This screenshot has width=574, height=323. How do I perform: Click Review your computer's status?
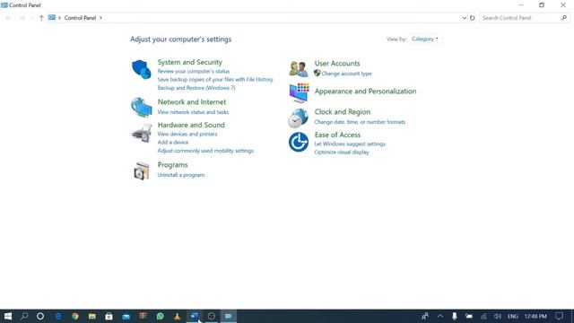[x=194, y=72]
